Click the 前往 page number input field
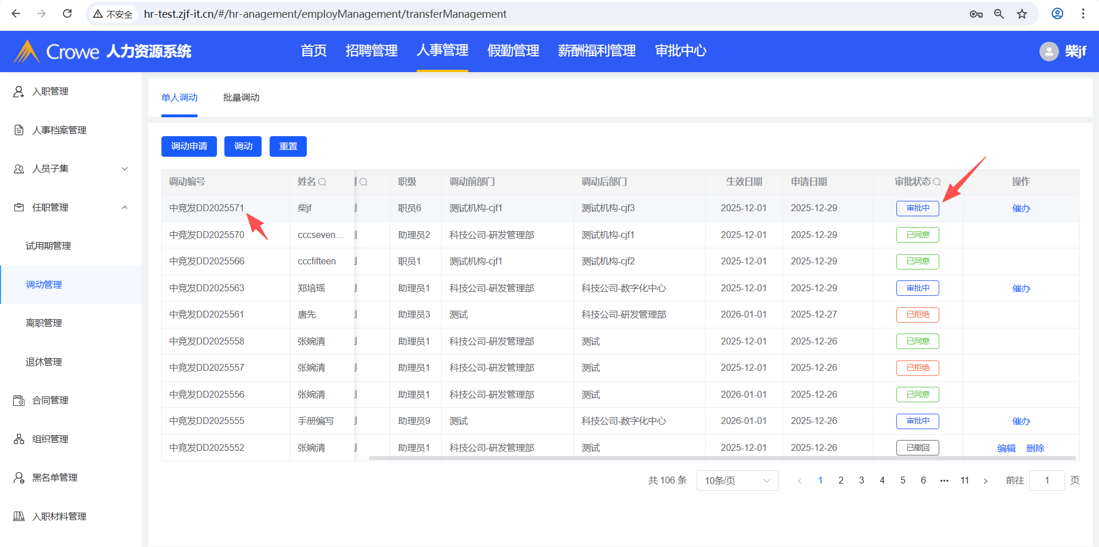 click(x=1046, y=481)
